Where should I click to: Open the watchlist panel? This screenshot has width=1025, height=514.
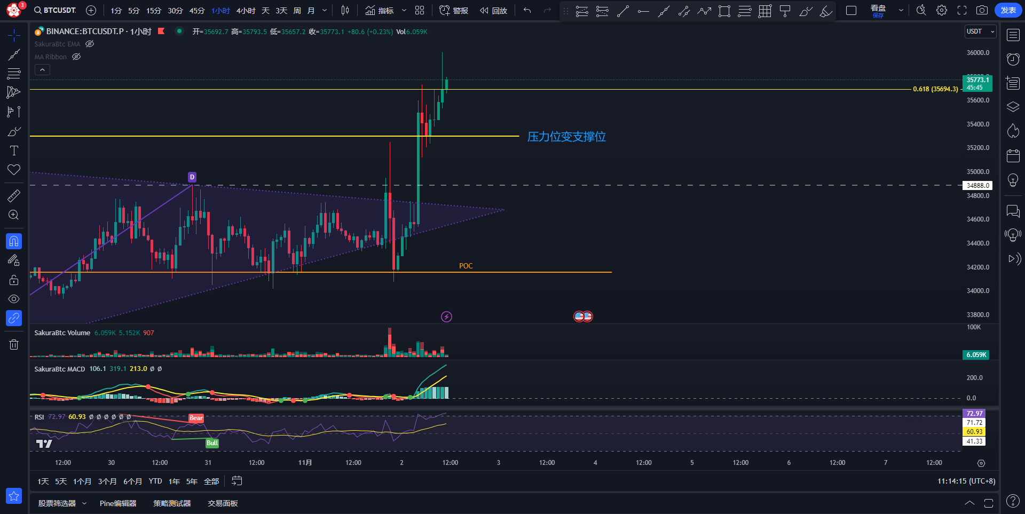click(x=1013, y=35)
